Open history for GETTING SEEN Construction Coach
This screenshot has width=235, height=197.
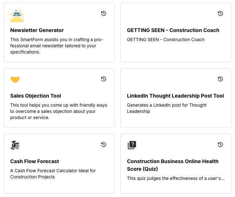coord(220,13)
